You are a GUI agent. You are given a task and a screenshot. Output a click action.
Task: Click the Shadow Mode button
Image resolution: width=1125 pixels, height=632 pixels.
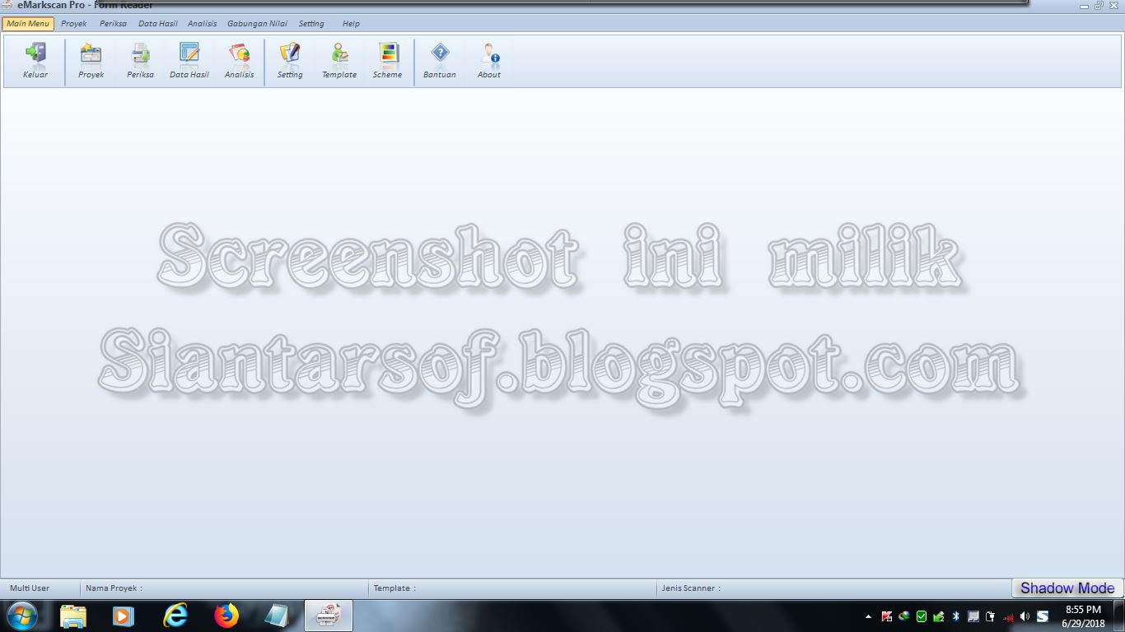coord(1067,588)
